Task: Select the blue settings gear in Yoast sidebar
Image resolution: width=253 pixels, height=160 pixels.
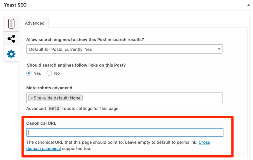Action: point(11,54)
